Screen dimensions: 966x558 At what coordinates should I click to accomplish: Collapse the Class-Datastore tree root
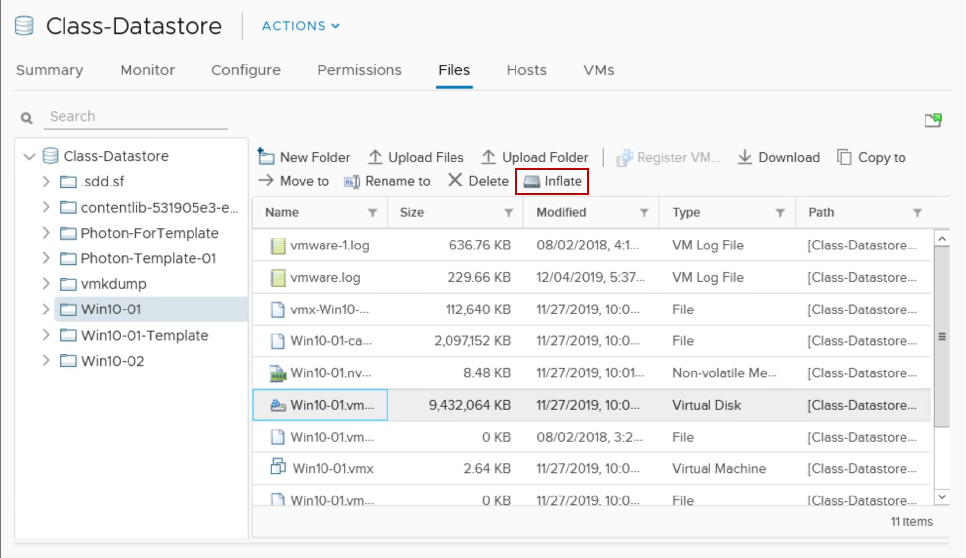click(x=30, y=157)
